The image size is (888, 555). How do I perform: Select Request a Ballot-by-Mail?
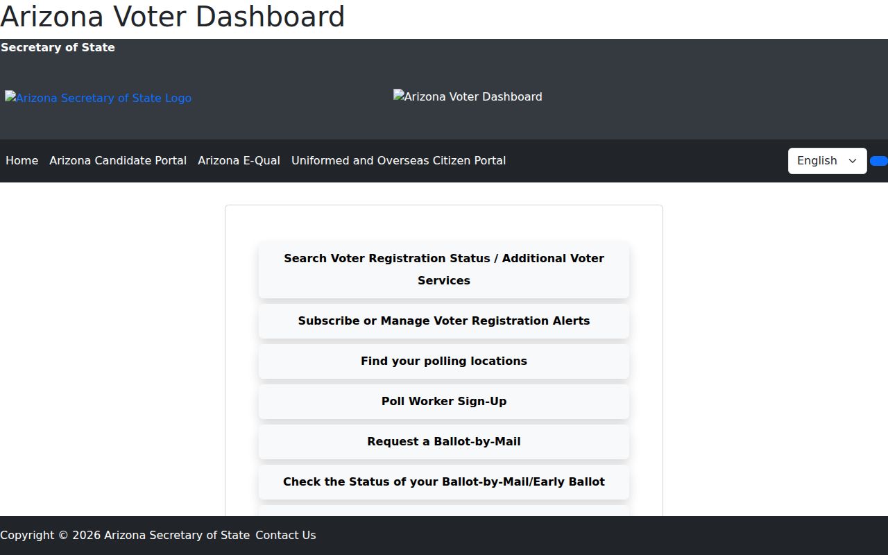coord(444,442)
